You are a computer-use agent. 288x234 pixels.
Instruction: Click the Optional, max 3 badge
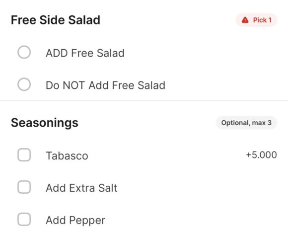246,123
